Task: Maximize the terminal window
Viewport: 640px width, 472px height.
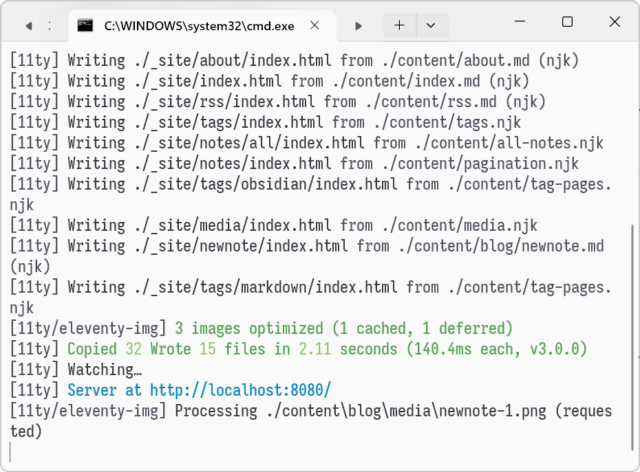Action: click(567, 21)
